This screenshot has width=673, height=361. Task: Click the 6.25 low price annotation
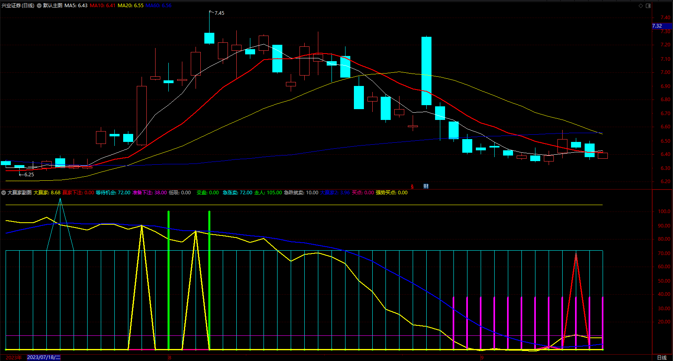tap(29, 175)
